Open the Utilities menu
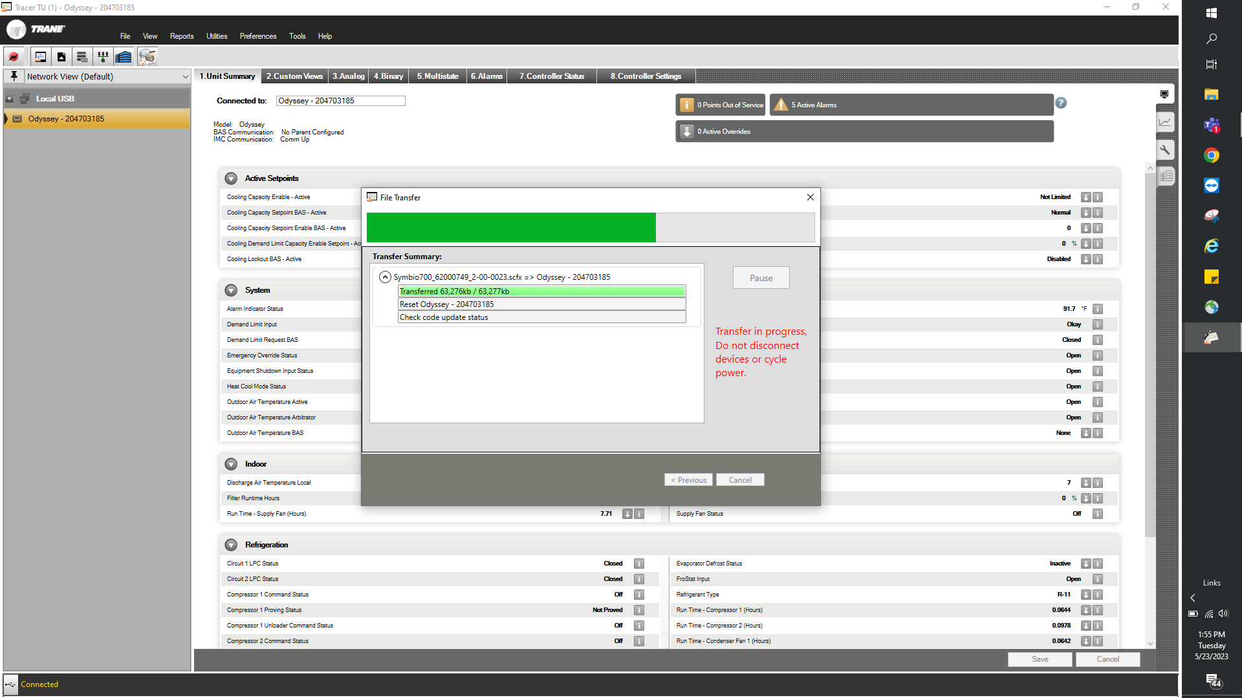Viewport: 1242px width, 698px height. pos(217,36)
